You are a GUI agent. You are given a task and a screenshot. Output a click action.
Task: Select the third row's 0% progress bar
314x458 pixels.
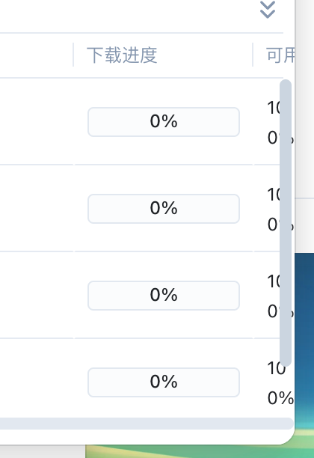click(x=164, y=296)
